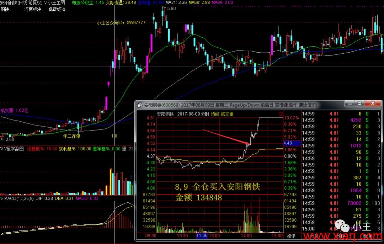Image resolution: width=384 pixels, height=244 pixels.
Task: Click the MA21: 3.36 value
Action: tap(176, 2)
